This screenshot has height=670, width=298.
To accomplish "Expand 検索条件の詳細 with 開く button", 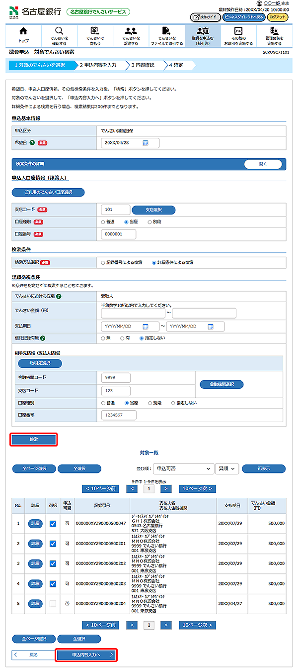I will 263,164.
